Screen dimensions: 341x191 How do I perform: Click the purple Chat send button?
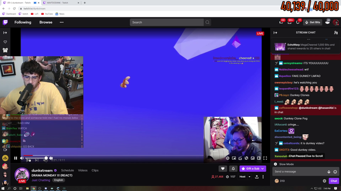334,181
